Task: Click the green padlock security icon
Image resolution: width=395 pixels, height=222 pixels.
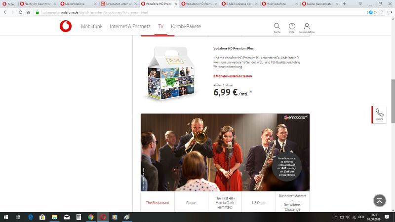Action: click(x=38, y=12)
